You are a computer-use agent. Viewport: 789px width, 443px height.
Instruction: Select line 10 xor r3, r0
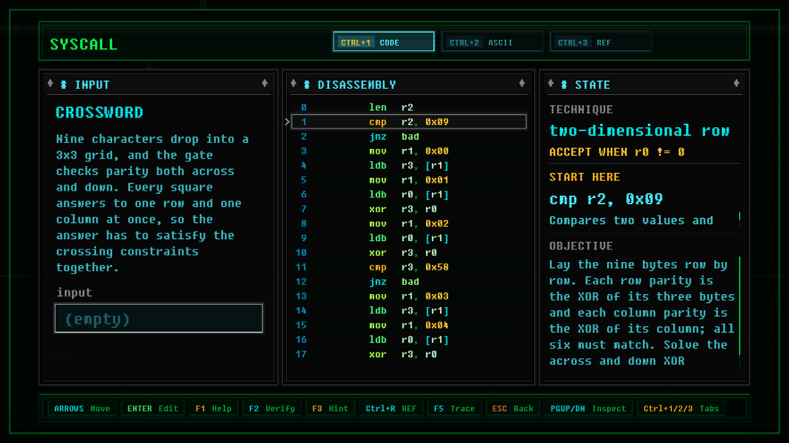(x=409, y=252)
